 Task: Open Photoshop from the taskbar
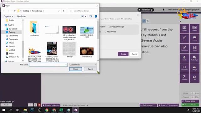pyautogui.click(x=32, y=110)
